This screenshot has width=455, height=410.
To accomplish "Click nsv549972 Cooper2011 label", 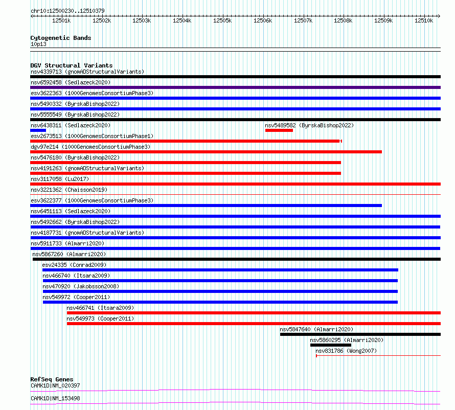I will tap(76, 297).
